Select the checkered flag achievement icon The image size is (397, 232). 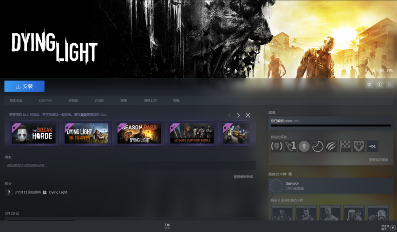click(x=345, y=146)
